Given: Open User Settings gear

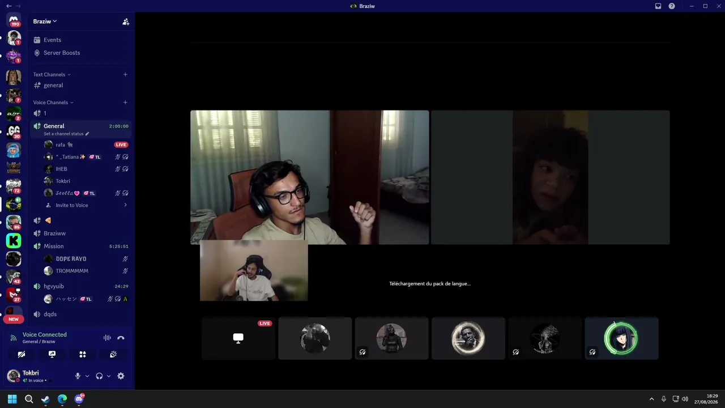Looking at the screenshot, I should (x=121, y=376).
